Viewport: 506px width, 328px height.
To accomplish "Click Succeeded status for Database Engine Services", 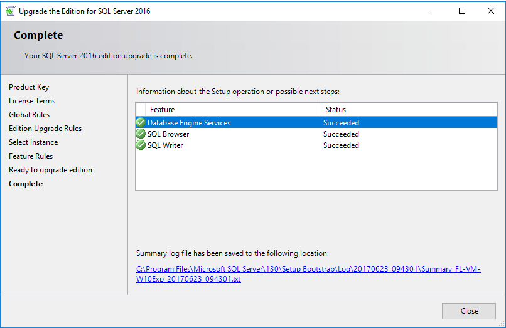I will coord(341,123).
